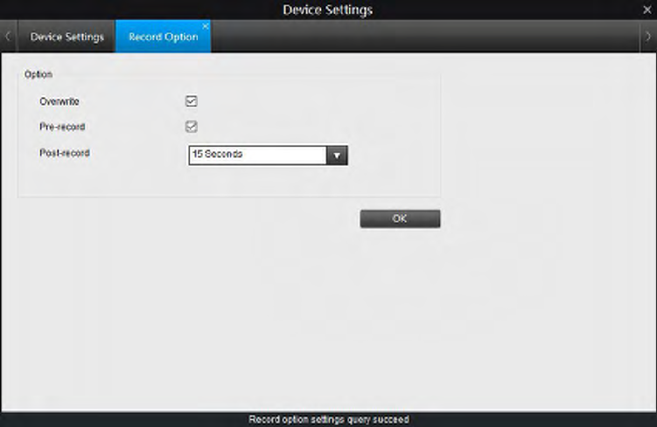Click the status message Record option settings query succeed
This screenshot has width=657, height=427.
[x=329, y=419]
